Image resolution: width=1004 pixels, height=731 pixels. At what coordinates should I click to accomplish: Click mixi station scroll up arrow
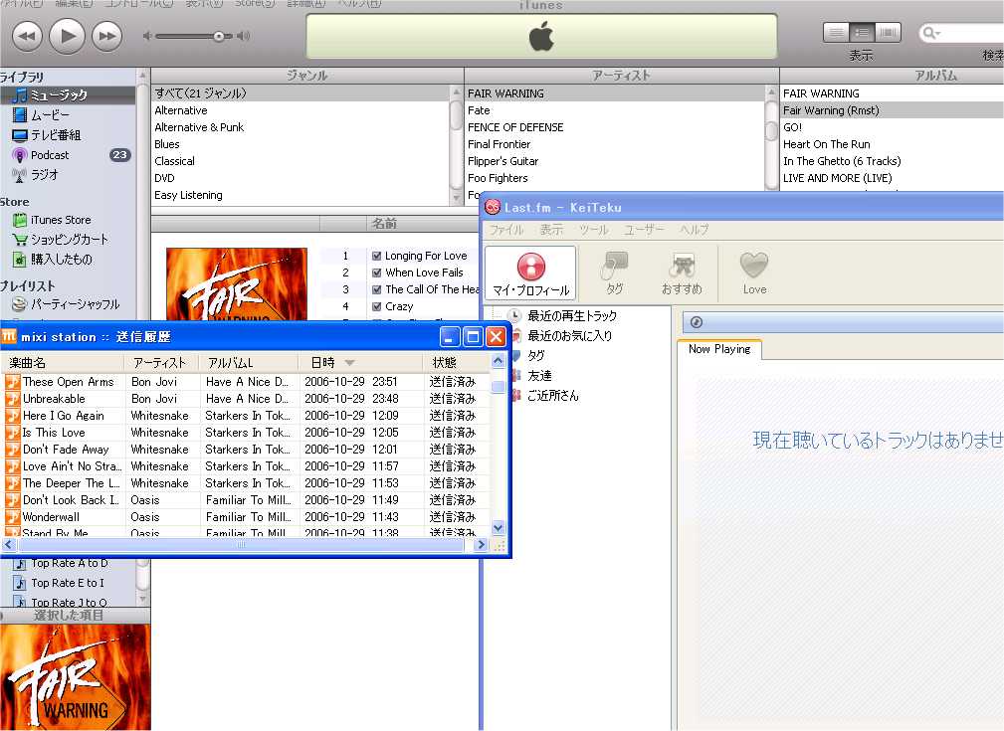coord(498,361)
